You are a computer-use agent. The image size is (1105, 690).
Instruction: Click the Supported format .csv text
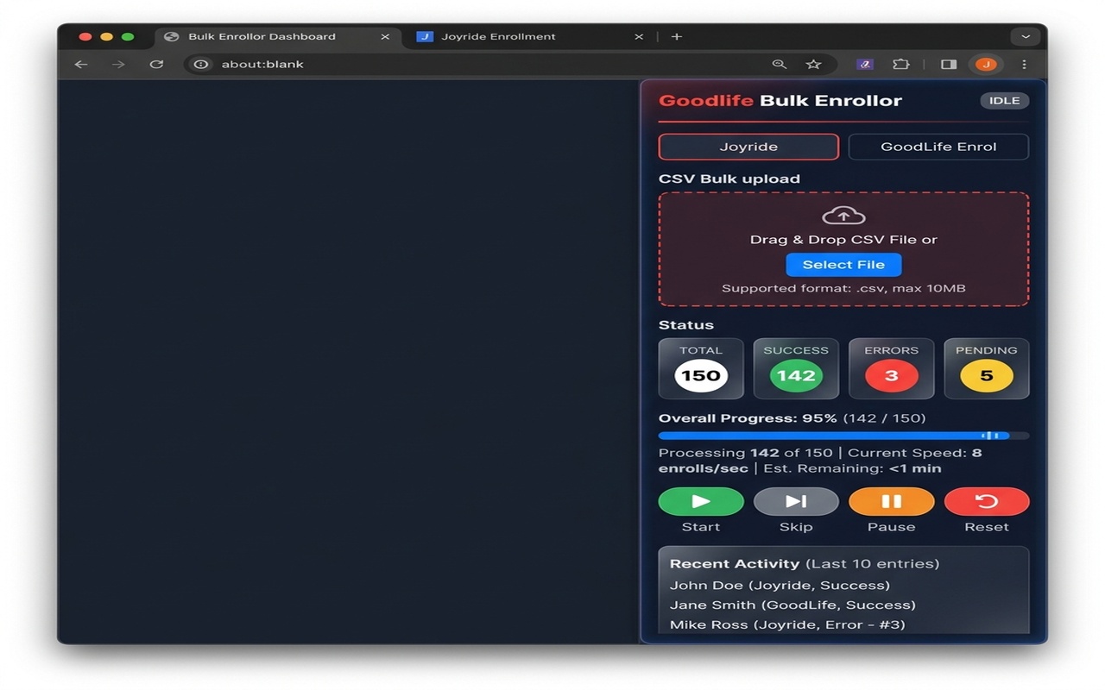(843, 288)
